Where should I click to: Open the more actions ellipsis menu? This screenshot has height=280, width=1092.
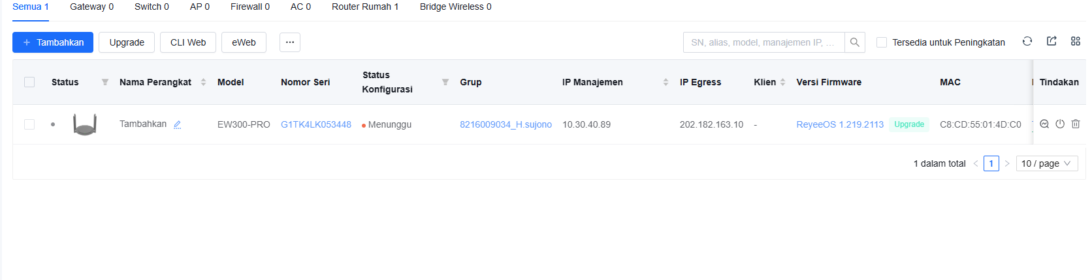point(290,42)
